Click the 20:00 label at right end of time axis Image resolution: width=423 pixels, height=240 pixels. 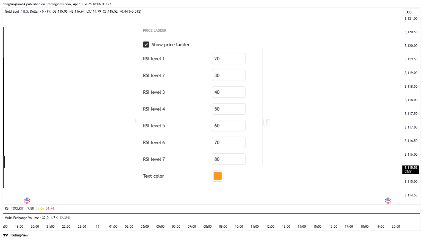(x=396, y=227)
